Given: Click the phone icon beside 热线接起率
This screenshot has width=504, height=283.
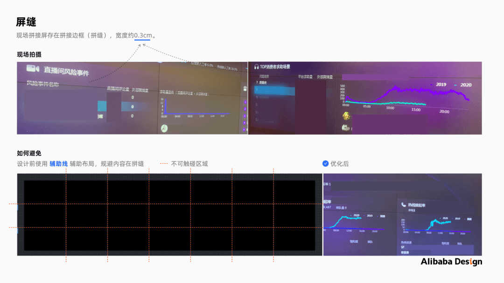Looking at the screenshot, I should (403, 204).
